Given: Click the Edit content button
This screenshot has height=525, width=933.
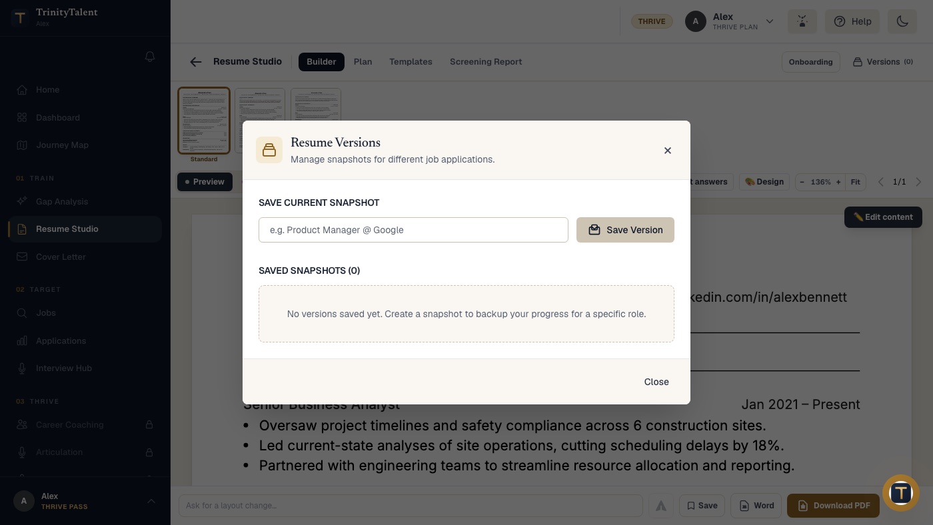Looking at the screenshot, I should [x=883, y=217].
